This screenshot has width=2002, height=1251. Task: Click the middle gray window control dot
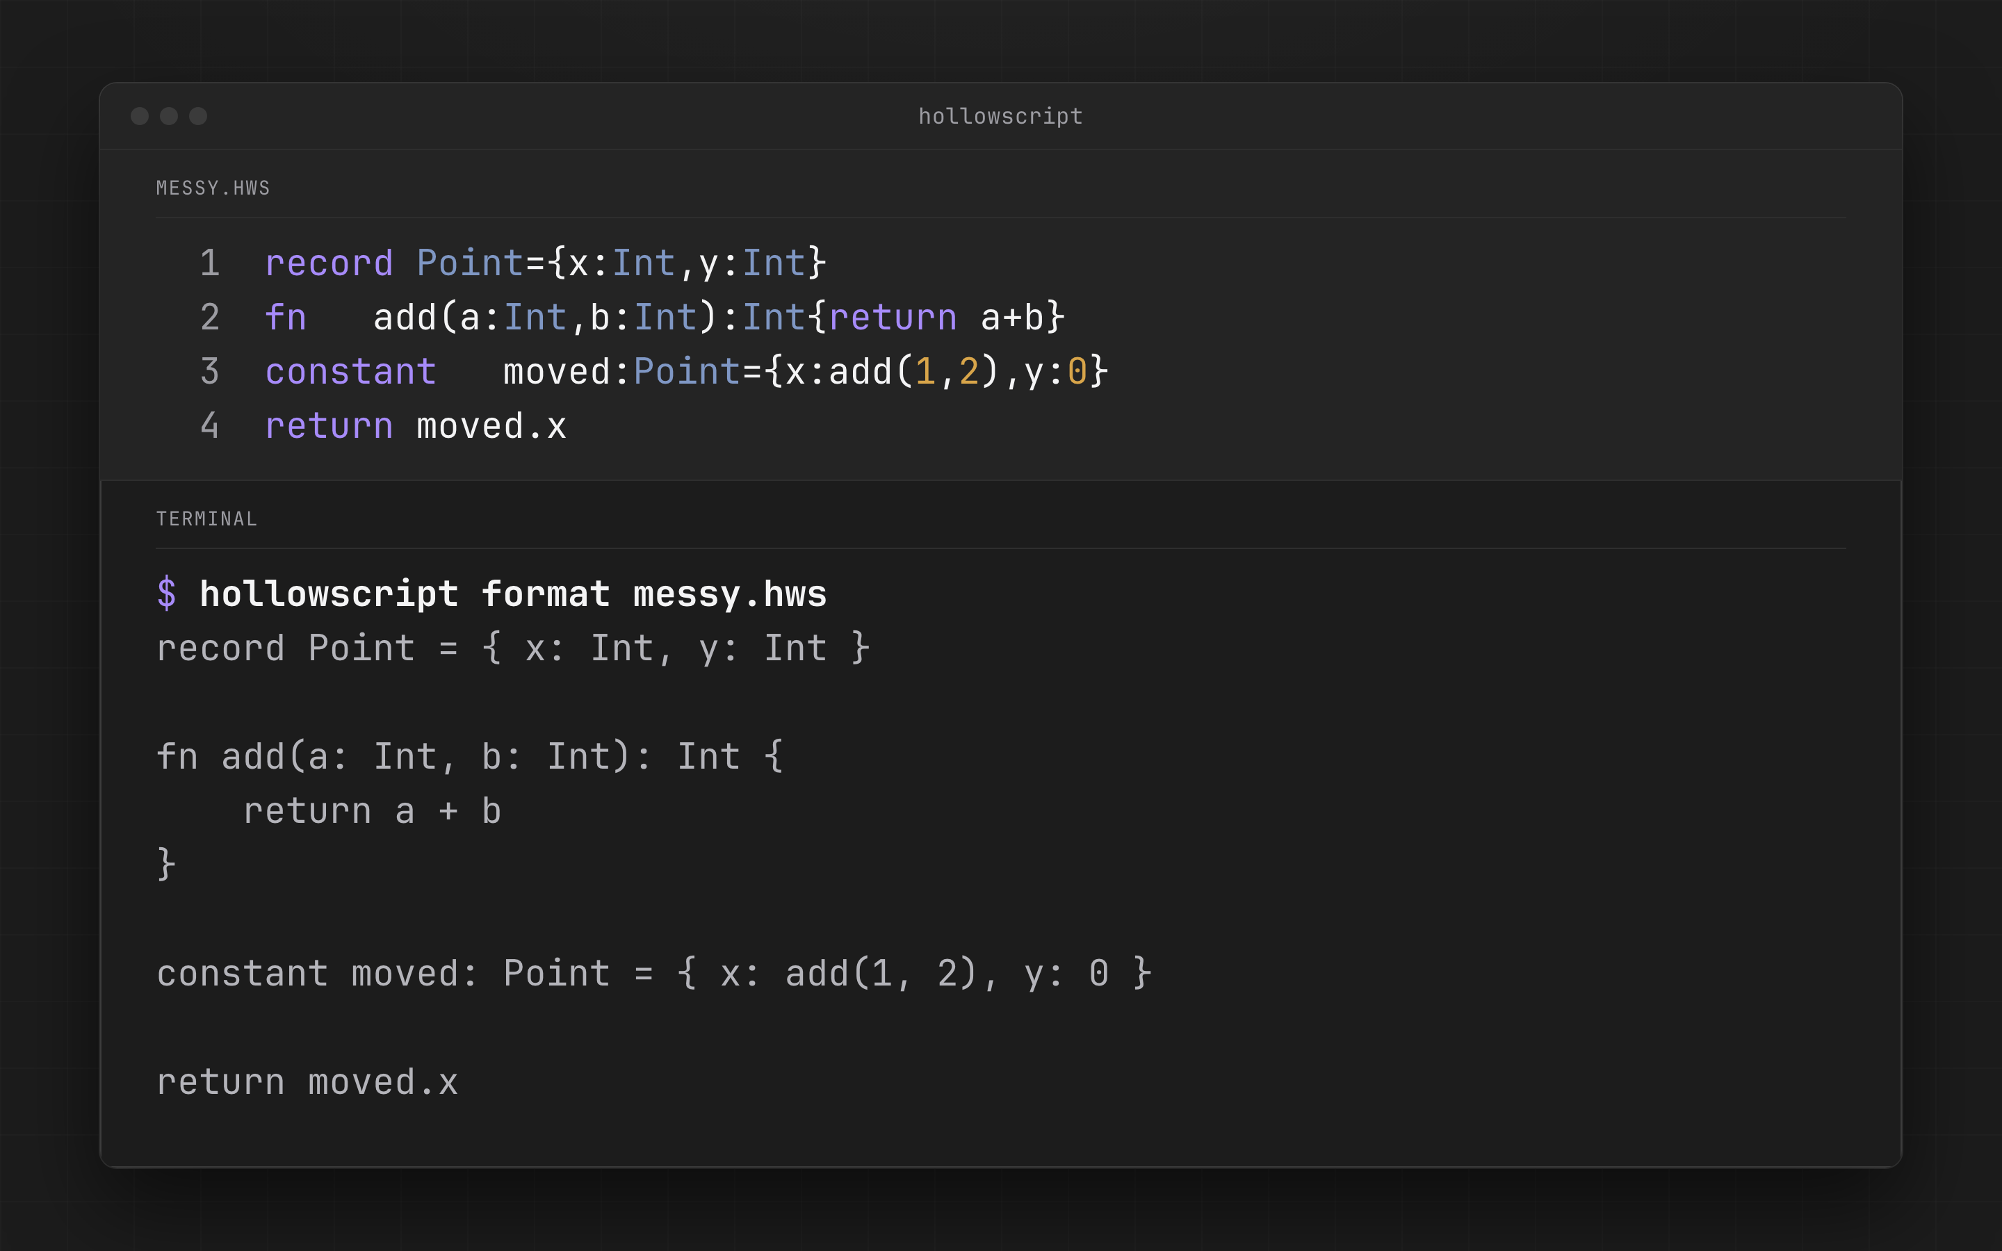169,116
